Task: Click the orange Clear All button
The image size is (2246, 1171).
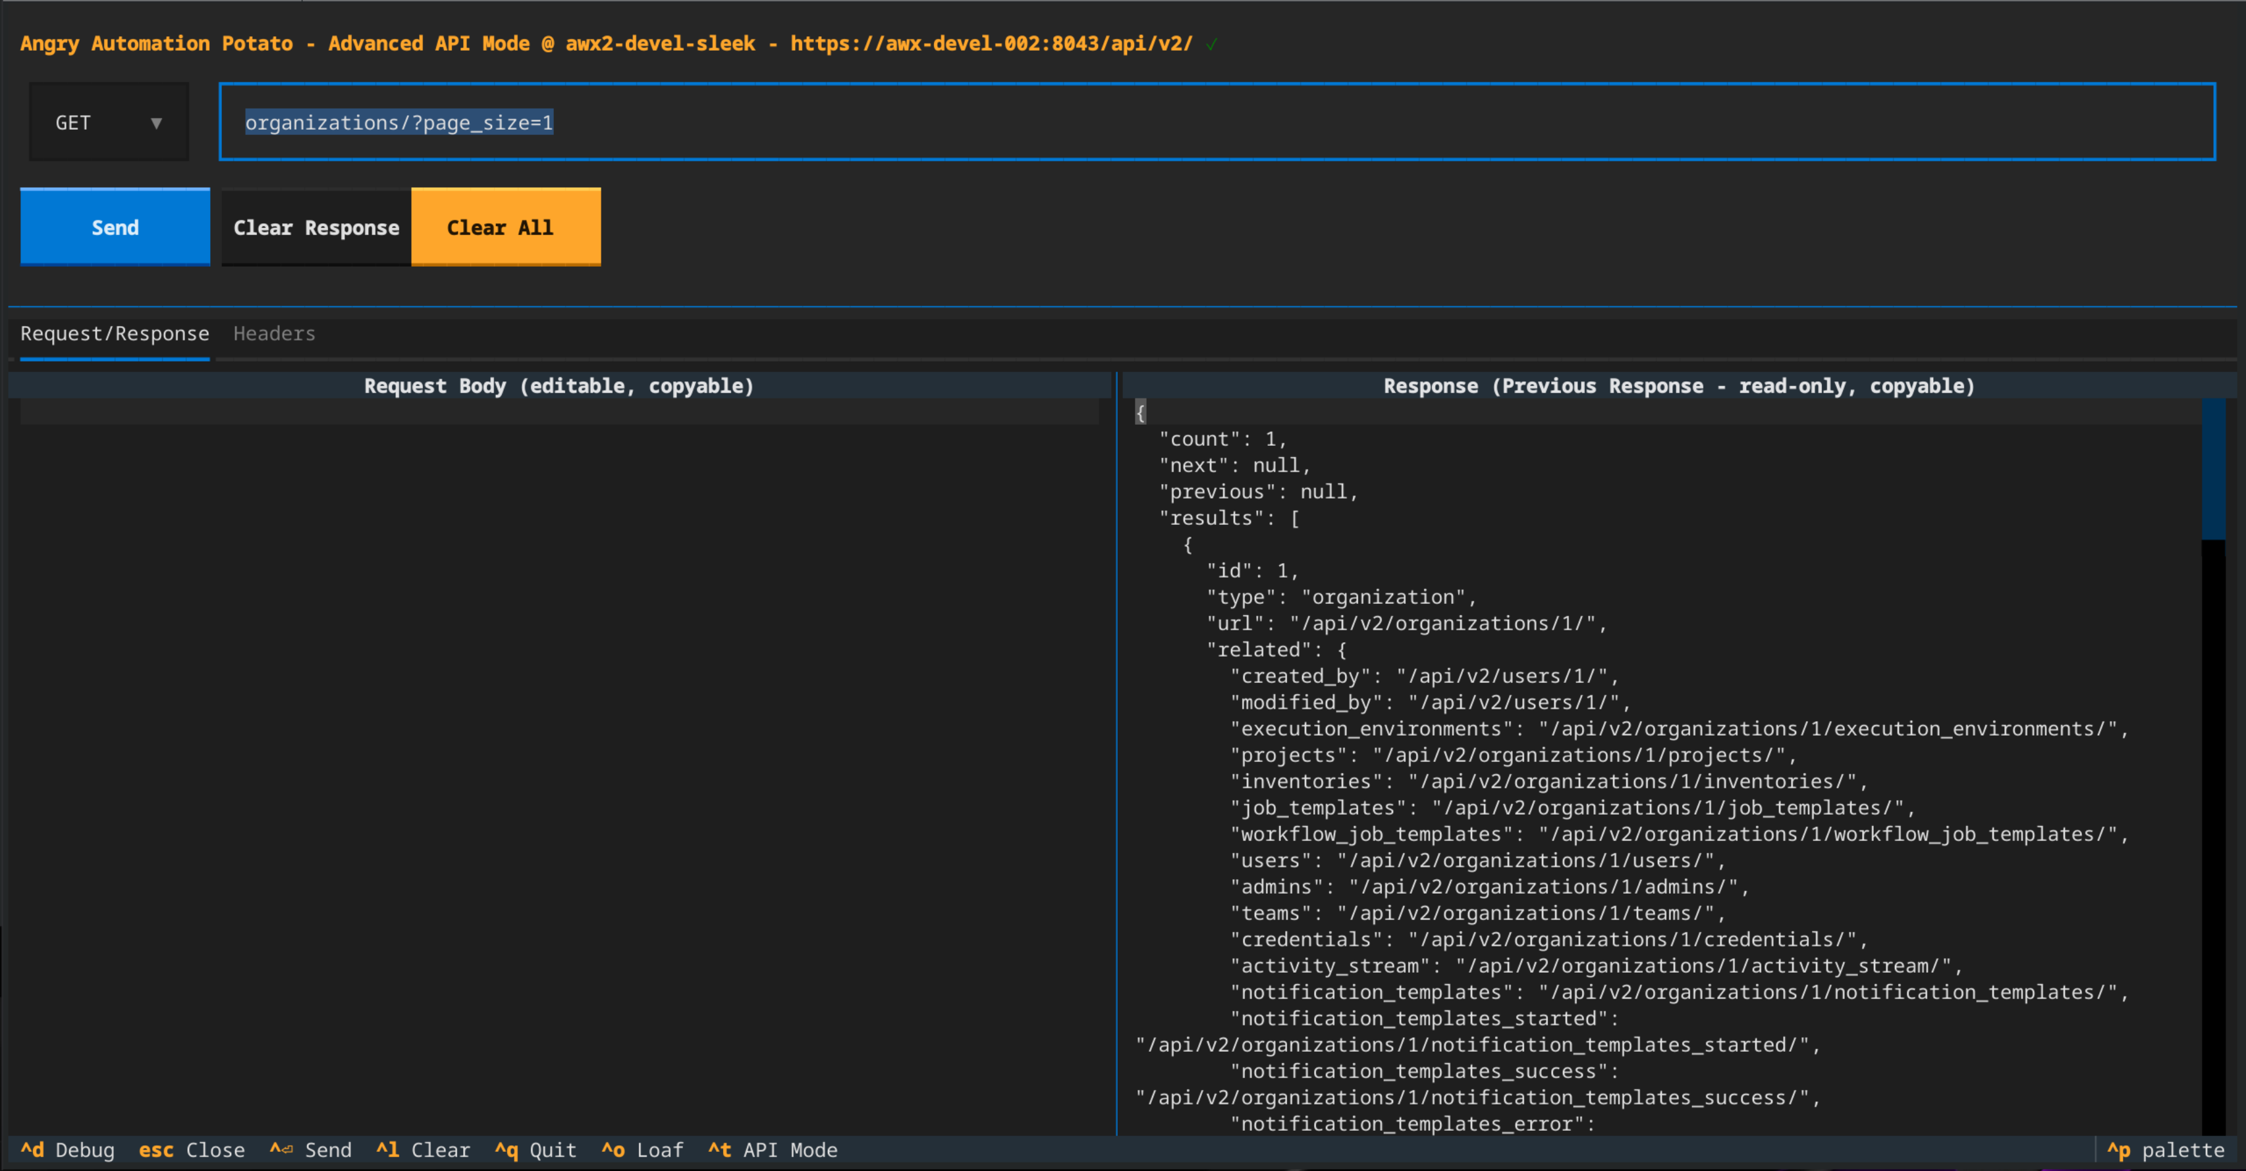Action: [x=506, y=227]
